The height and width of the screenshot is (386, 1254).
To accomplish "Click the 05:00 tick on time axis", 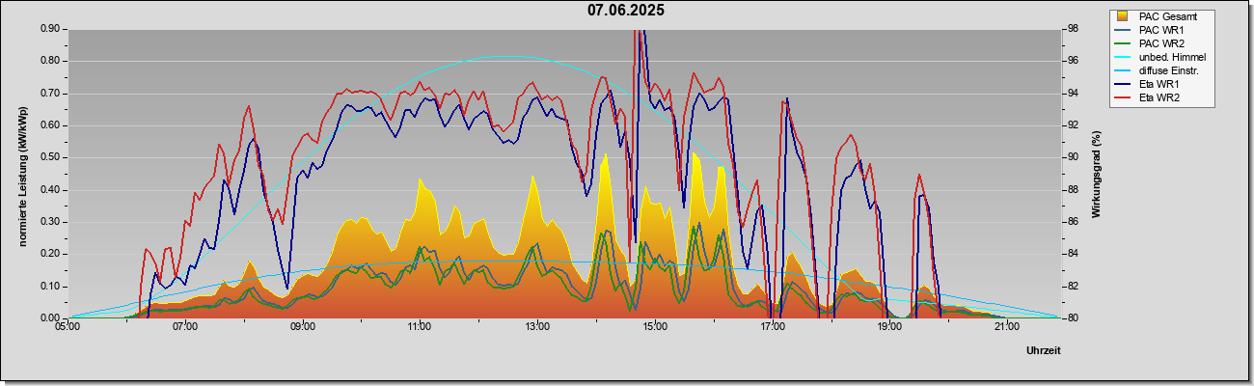I will coord(68,327).
